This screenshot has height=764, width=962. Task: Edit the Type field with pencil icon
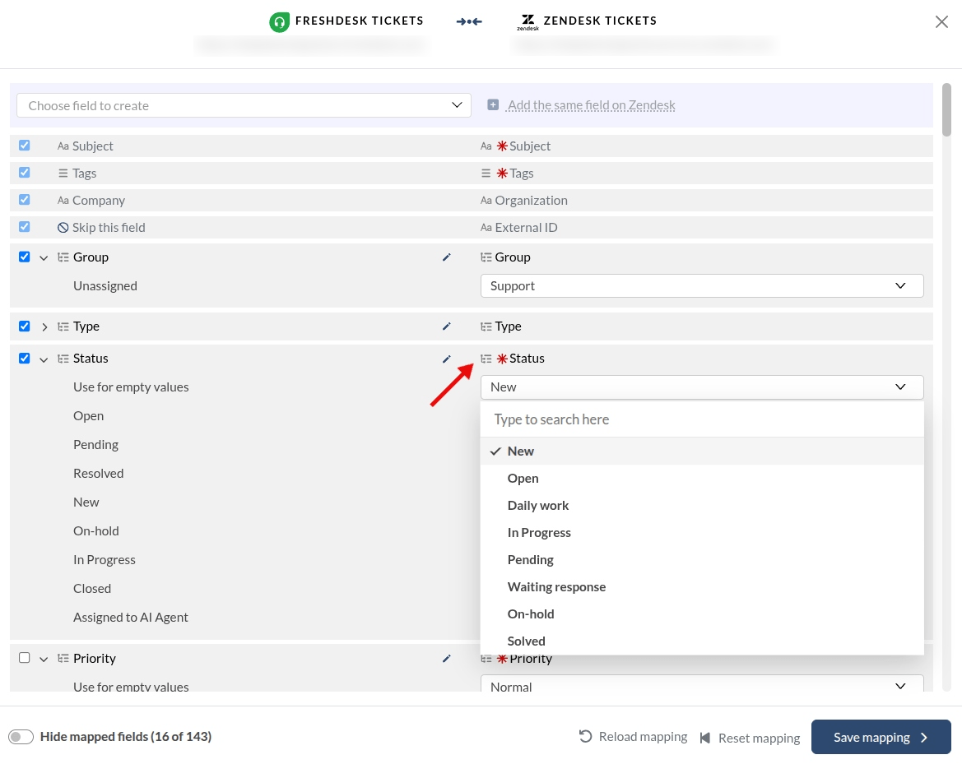pyautogui.click(x=447, y=326)
